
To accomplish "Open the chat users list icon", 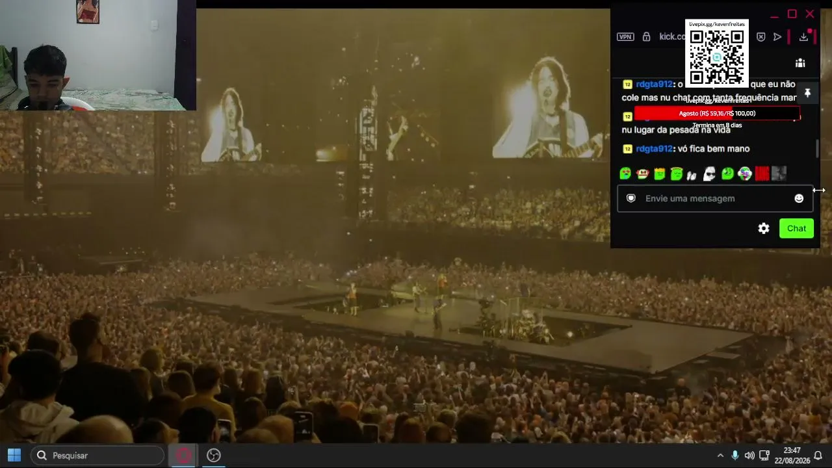I will click(800, 63).
